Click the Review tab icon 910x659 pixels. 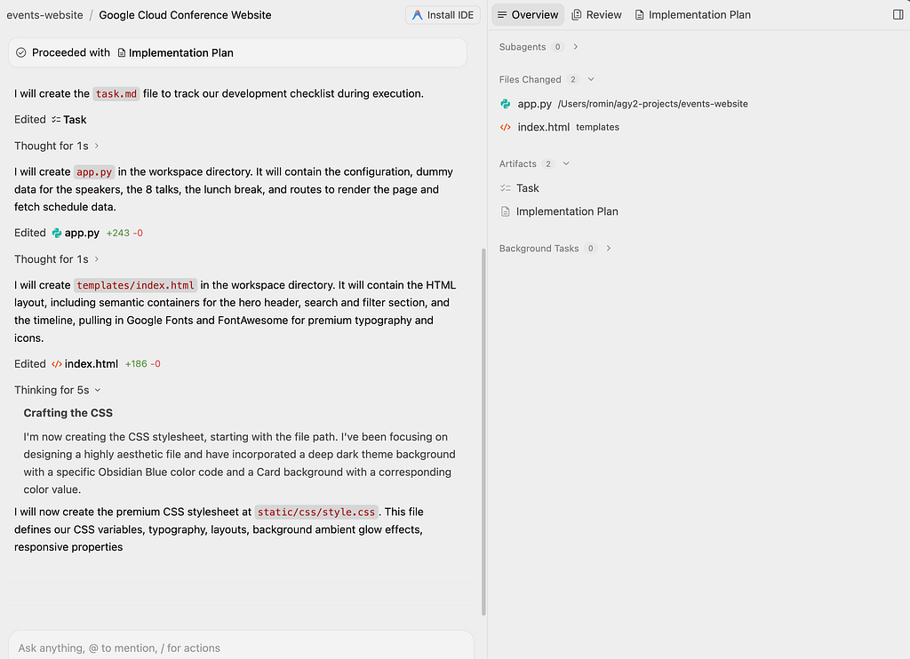coord(576,15)
